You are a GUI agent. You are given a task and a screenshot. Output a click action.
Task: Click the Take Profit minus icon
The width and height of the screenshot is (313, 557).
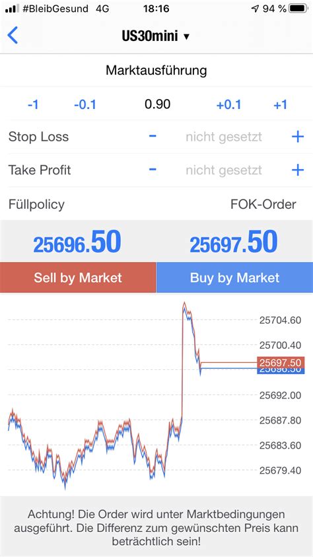coord(153,169)
